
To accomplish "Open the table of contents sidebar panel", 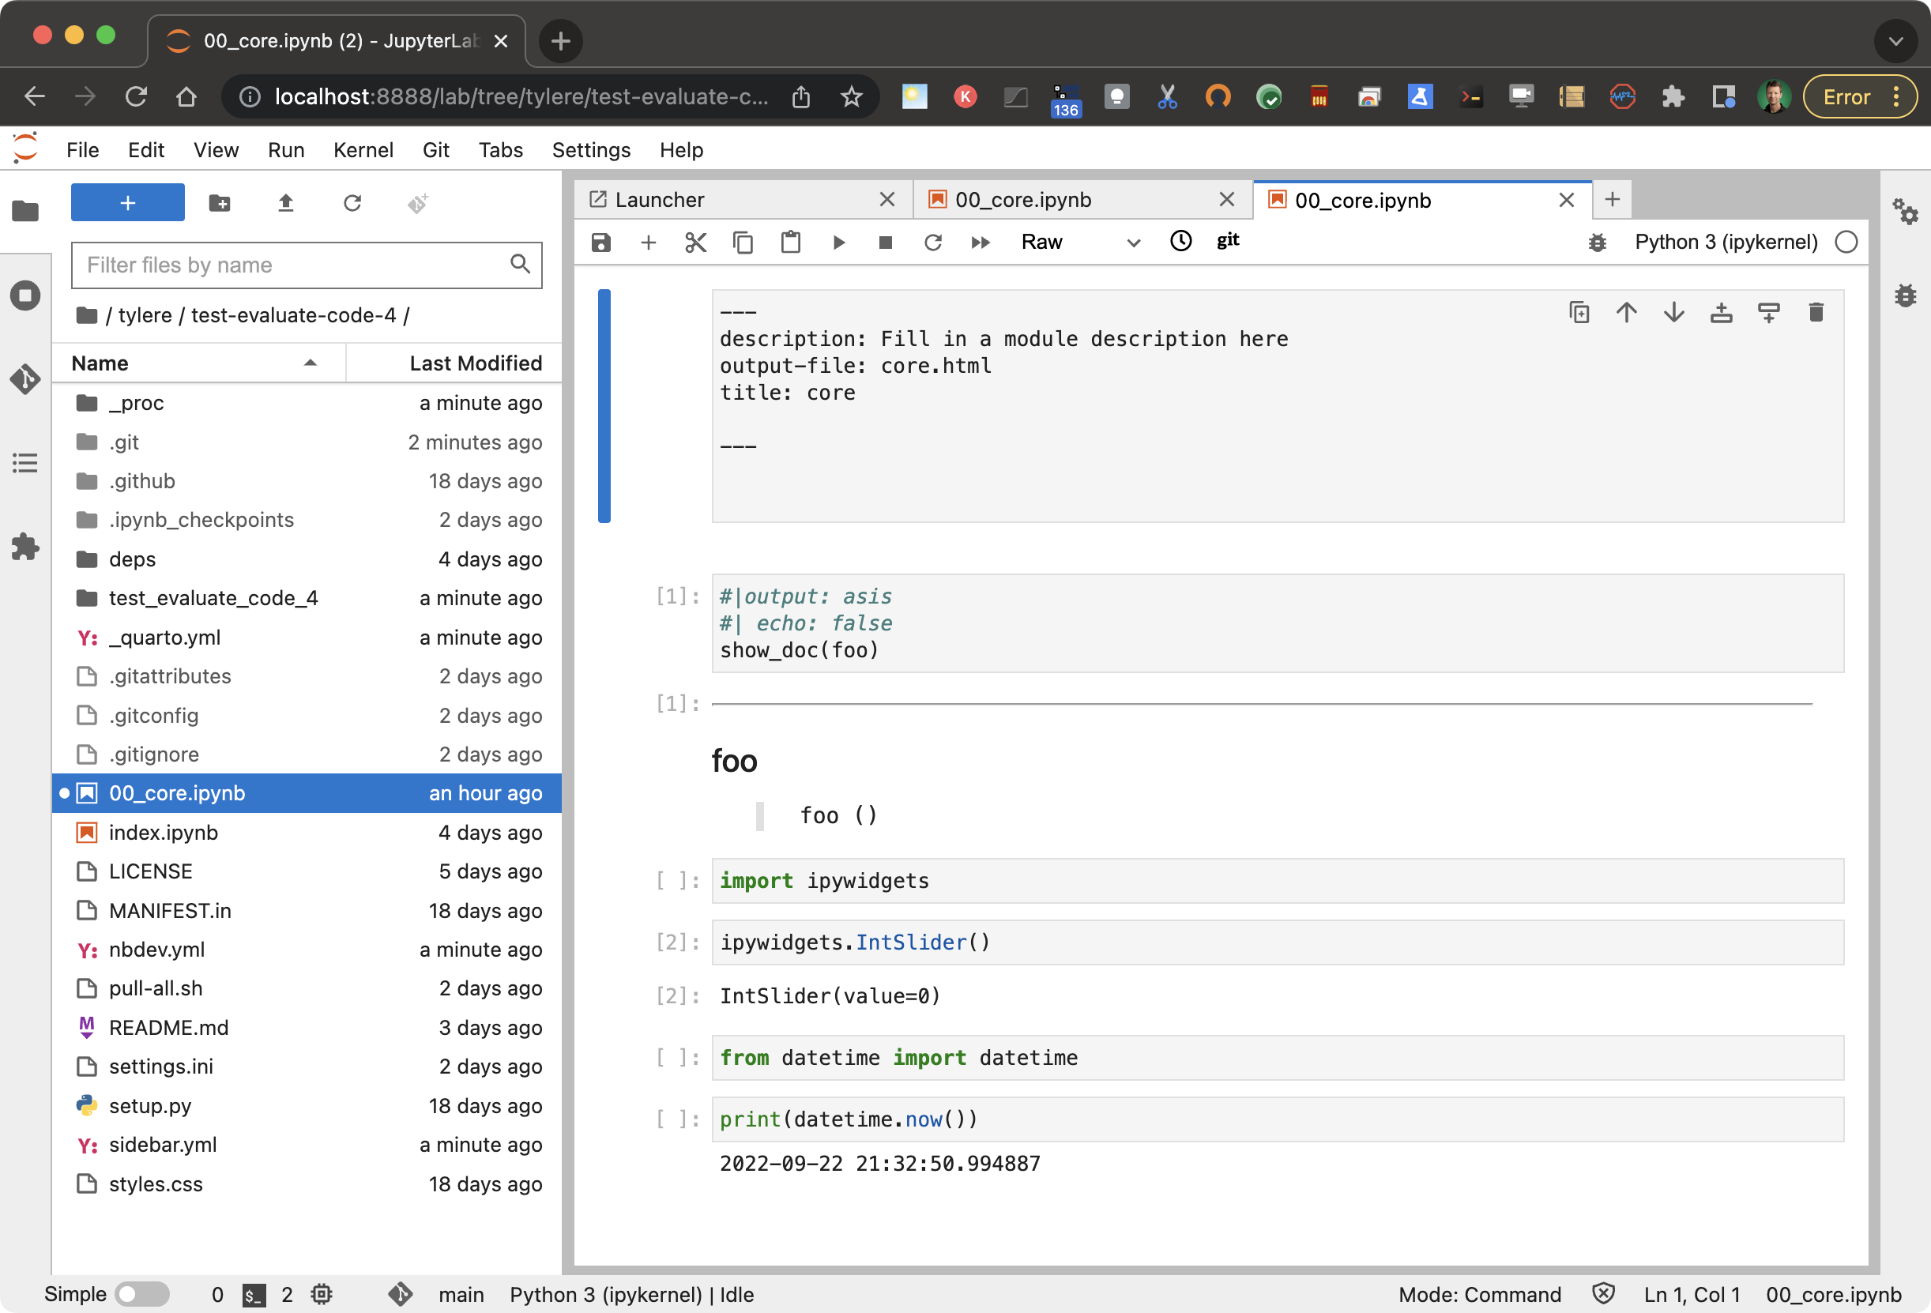I will pos(25,463).
